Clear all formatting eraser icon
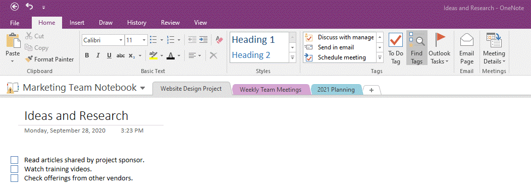This screenshot has width=531, height=195. [x=219, y=39]
